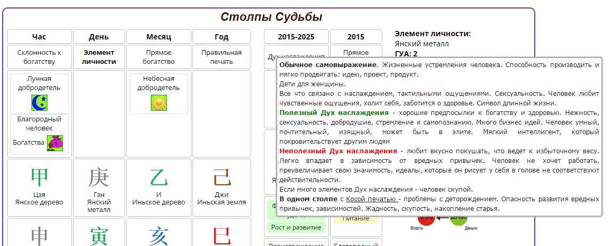Click the Час column header
The image size is (611, 246).
tap(39, 37)
